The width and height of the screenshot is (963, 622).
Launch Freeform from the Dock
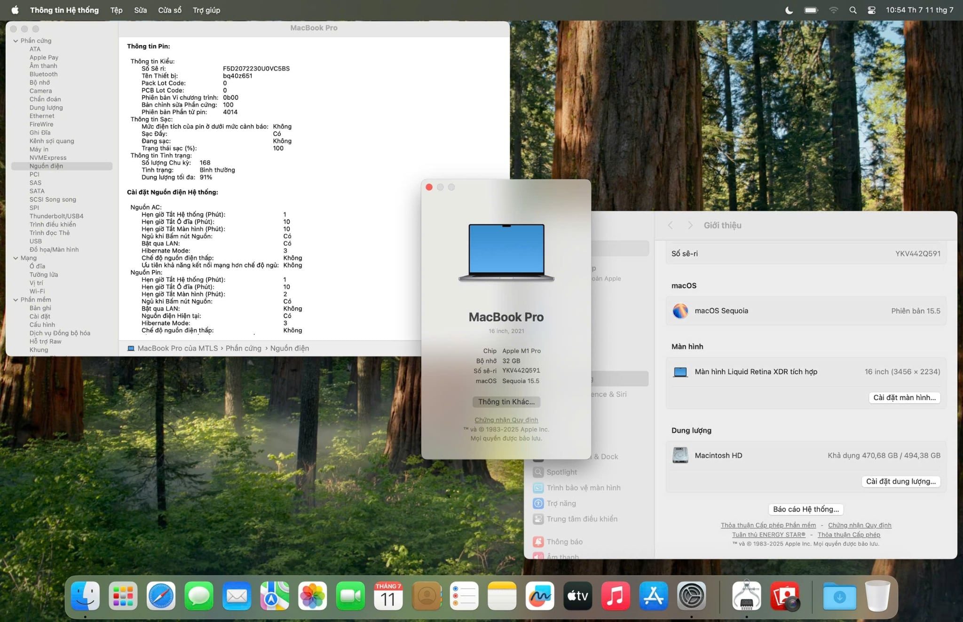[x=540, y=596]
